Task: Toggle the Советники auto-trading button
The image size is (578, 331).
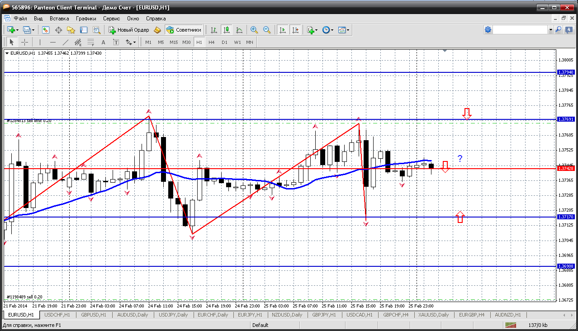Action: point(184,30)
